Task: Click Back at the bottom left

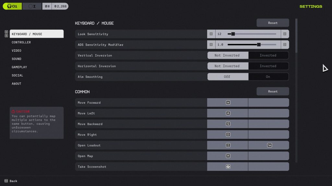Action: (10, 181)
